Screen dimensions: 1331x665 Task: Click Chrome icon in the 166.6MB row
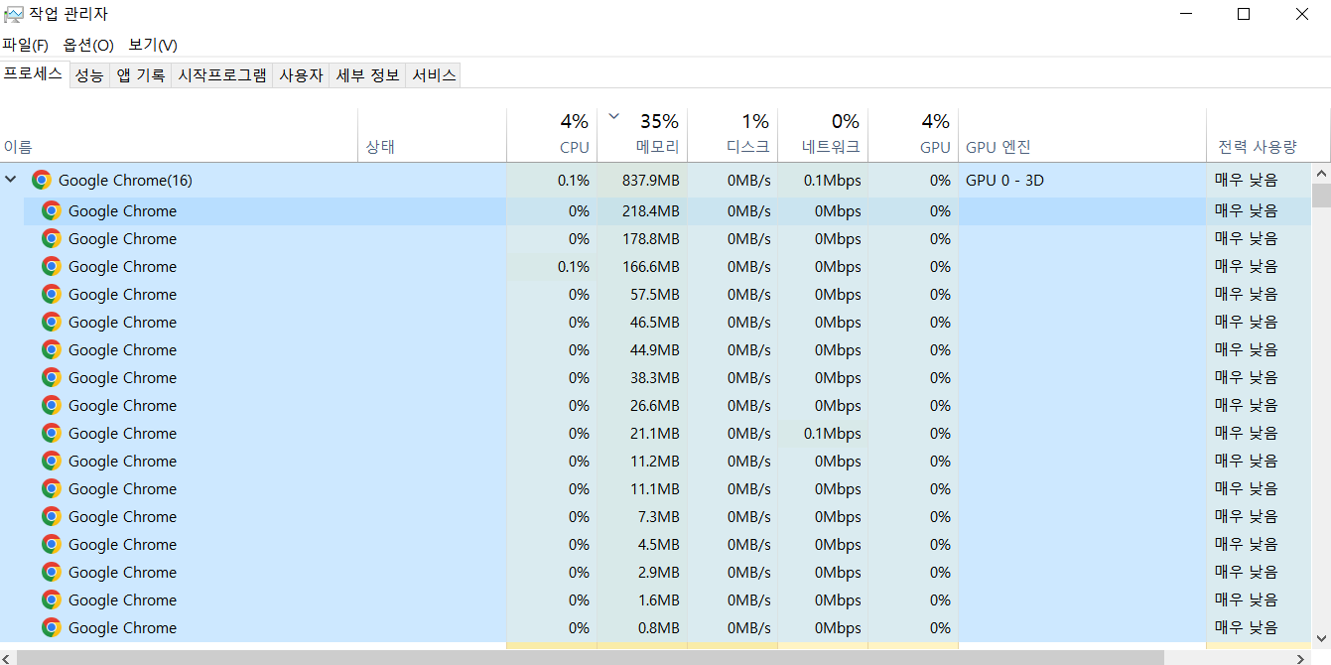point(52,266)
